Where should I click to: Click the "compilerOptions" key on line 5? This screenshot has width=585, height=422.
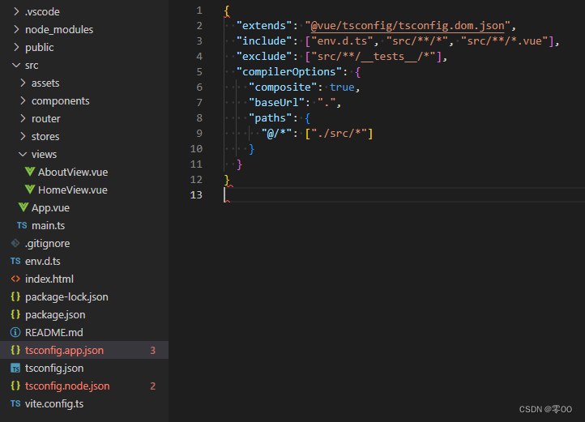(x=289, y=71)
